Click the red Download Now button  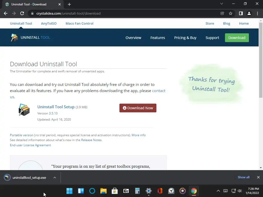click(138, 108)
